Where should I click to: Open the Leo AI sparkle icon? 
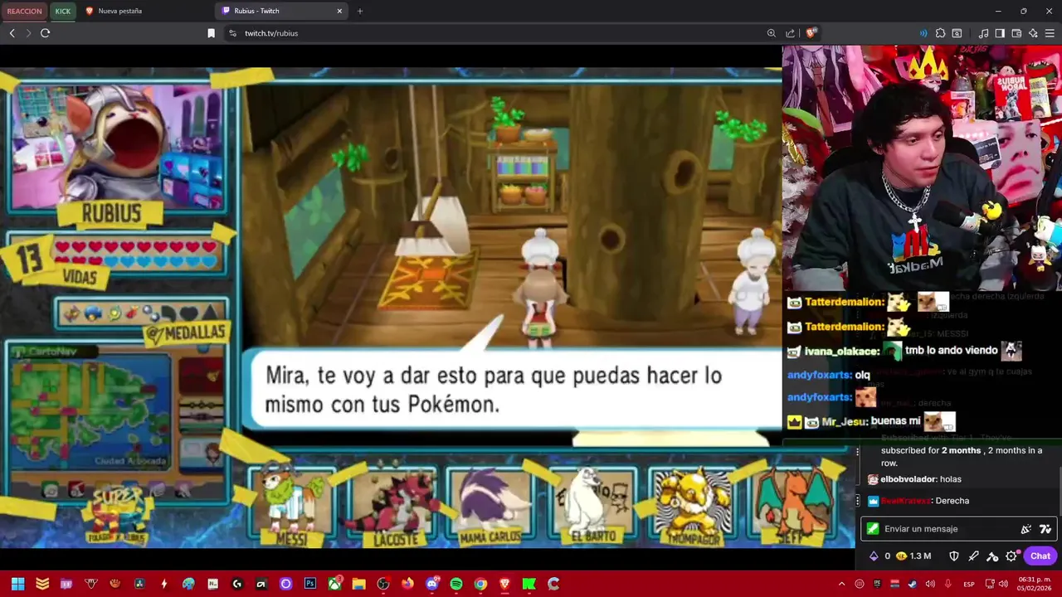tap(1033, 33)
